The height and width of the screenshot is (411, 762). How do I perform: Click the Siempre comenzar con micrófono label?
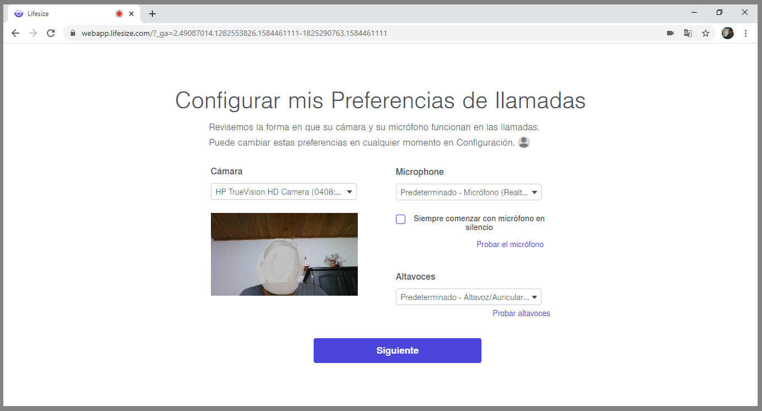(x=479, y=223)
